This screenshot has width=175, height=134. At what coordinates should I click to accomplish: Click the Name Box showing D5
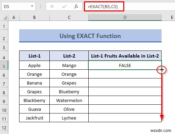(18, 6)
